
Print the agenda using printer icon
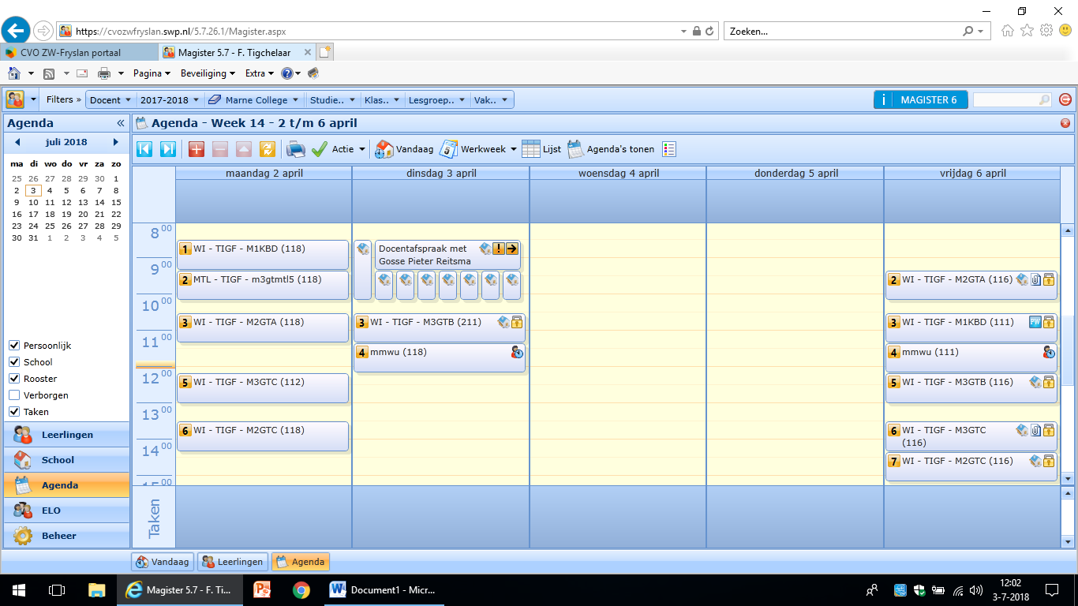[x=295, y=149]
